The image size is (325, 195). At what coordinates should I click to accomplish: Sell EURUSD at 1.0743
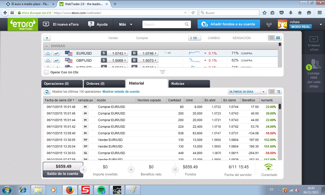click(115, 53)
